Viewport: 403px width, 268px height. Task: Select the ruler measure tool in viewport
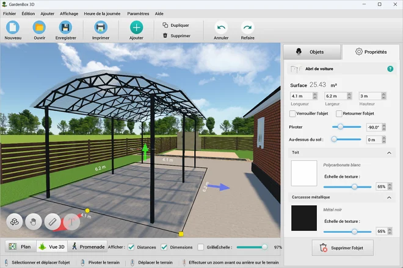tap(53, 222)
